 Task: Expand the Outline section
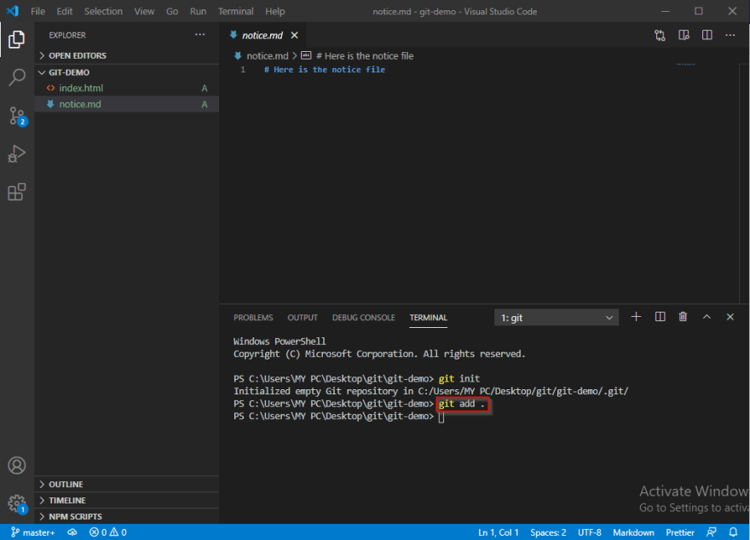point(127,484)
